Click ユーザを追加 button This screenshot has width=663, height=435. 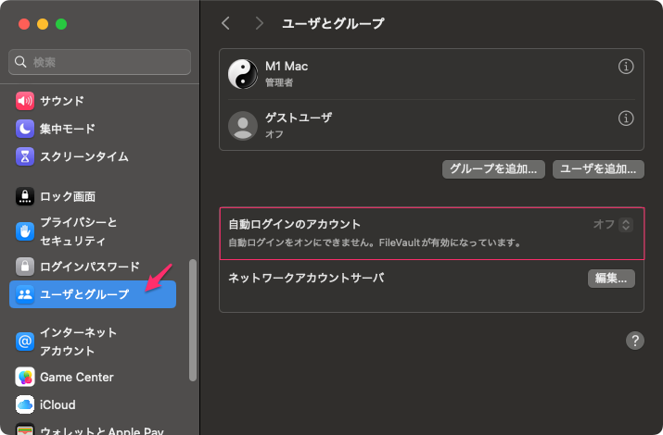click(598, 168)
